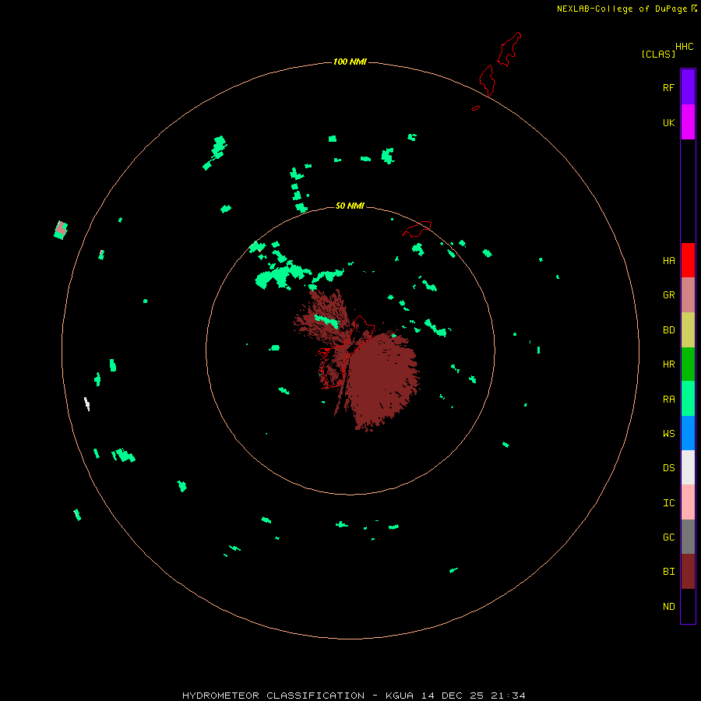
Task: Click the ND black legend swatch
Action: tap(688, 606)
